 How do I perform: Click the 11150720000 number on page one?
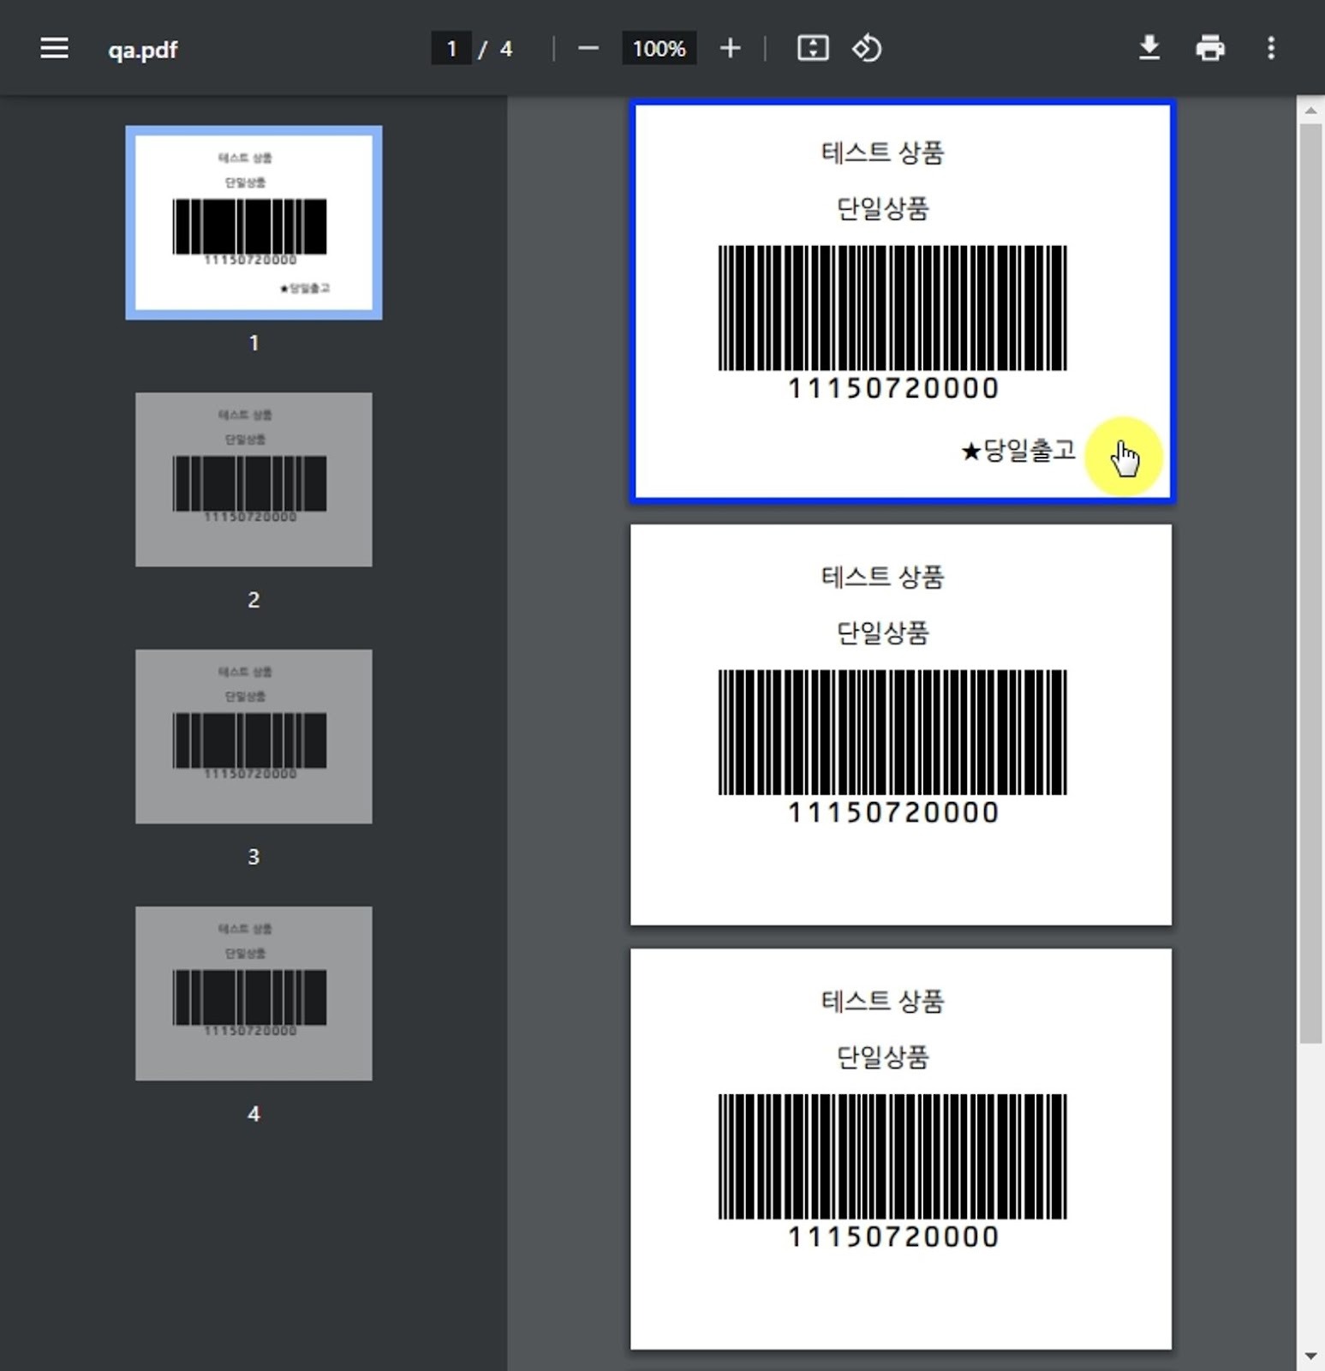coord(893,388)
